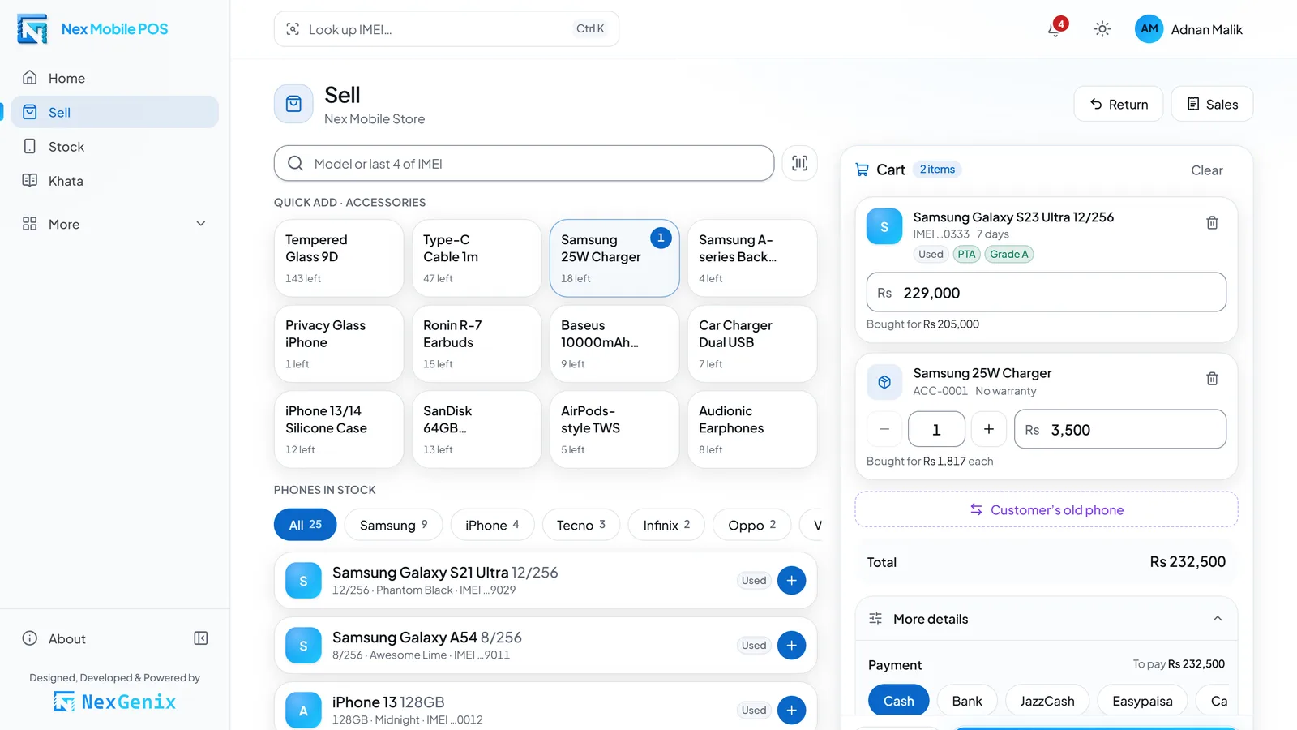Click the PTA tag in cart

966,254
